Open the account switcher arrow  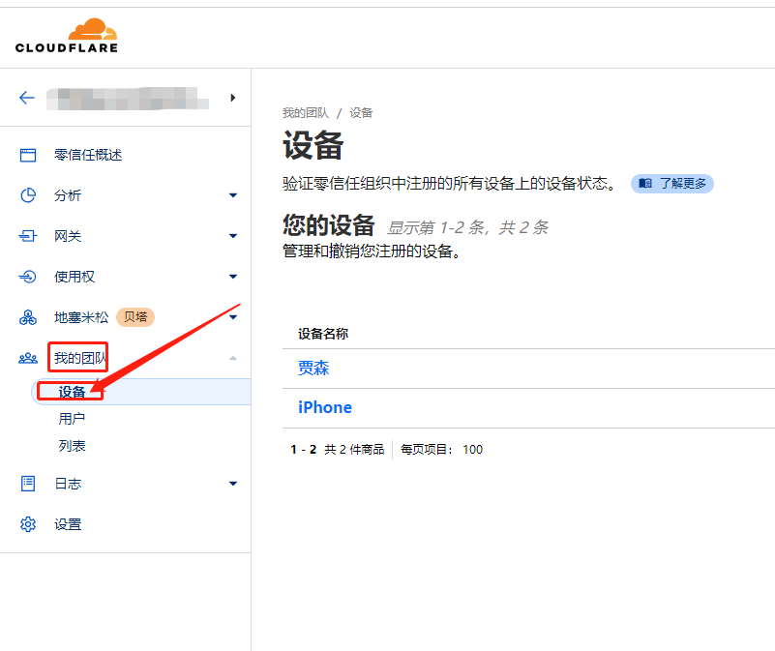tap(232, 98)
